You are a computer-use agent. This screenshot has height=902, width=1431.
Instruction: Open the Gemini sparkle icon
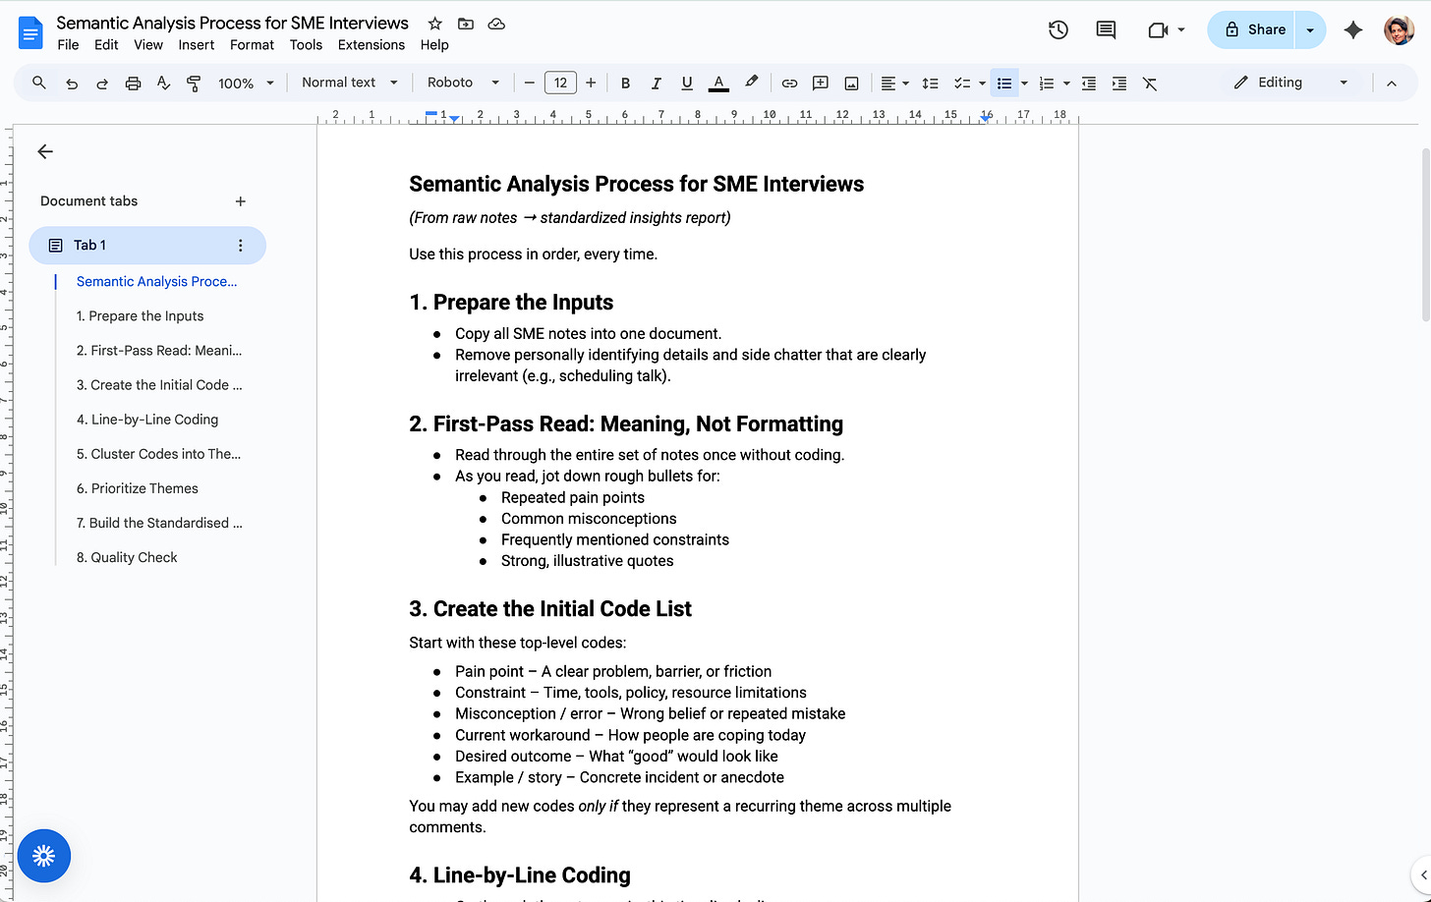[x=1353, y=30]
